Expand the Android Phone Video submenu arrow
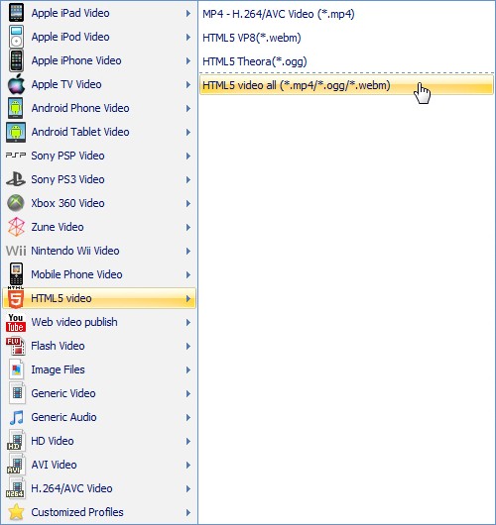The image size is (496, 525). click(188, 109)
